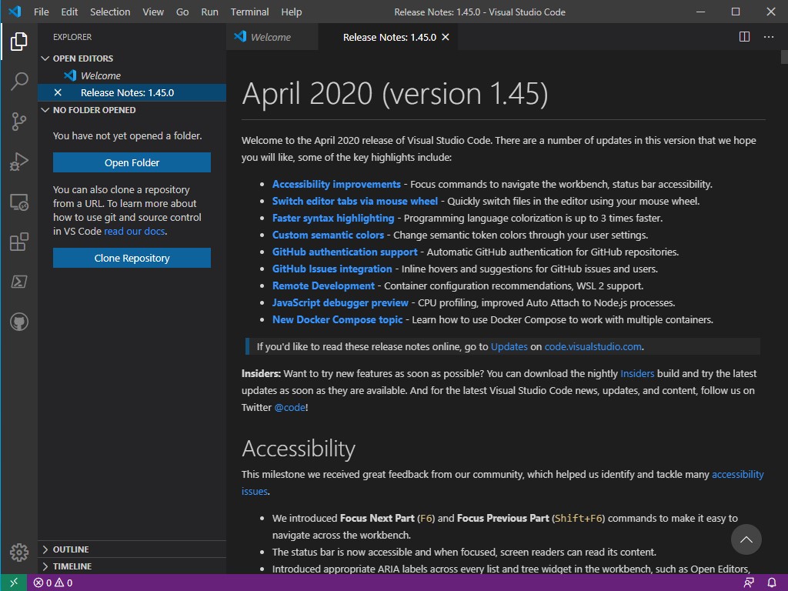Click the scroll-to-top arrow in the editor

[746, 540]
